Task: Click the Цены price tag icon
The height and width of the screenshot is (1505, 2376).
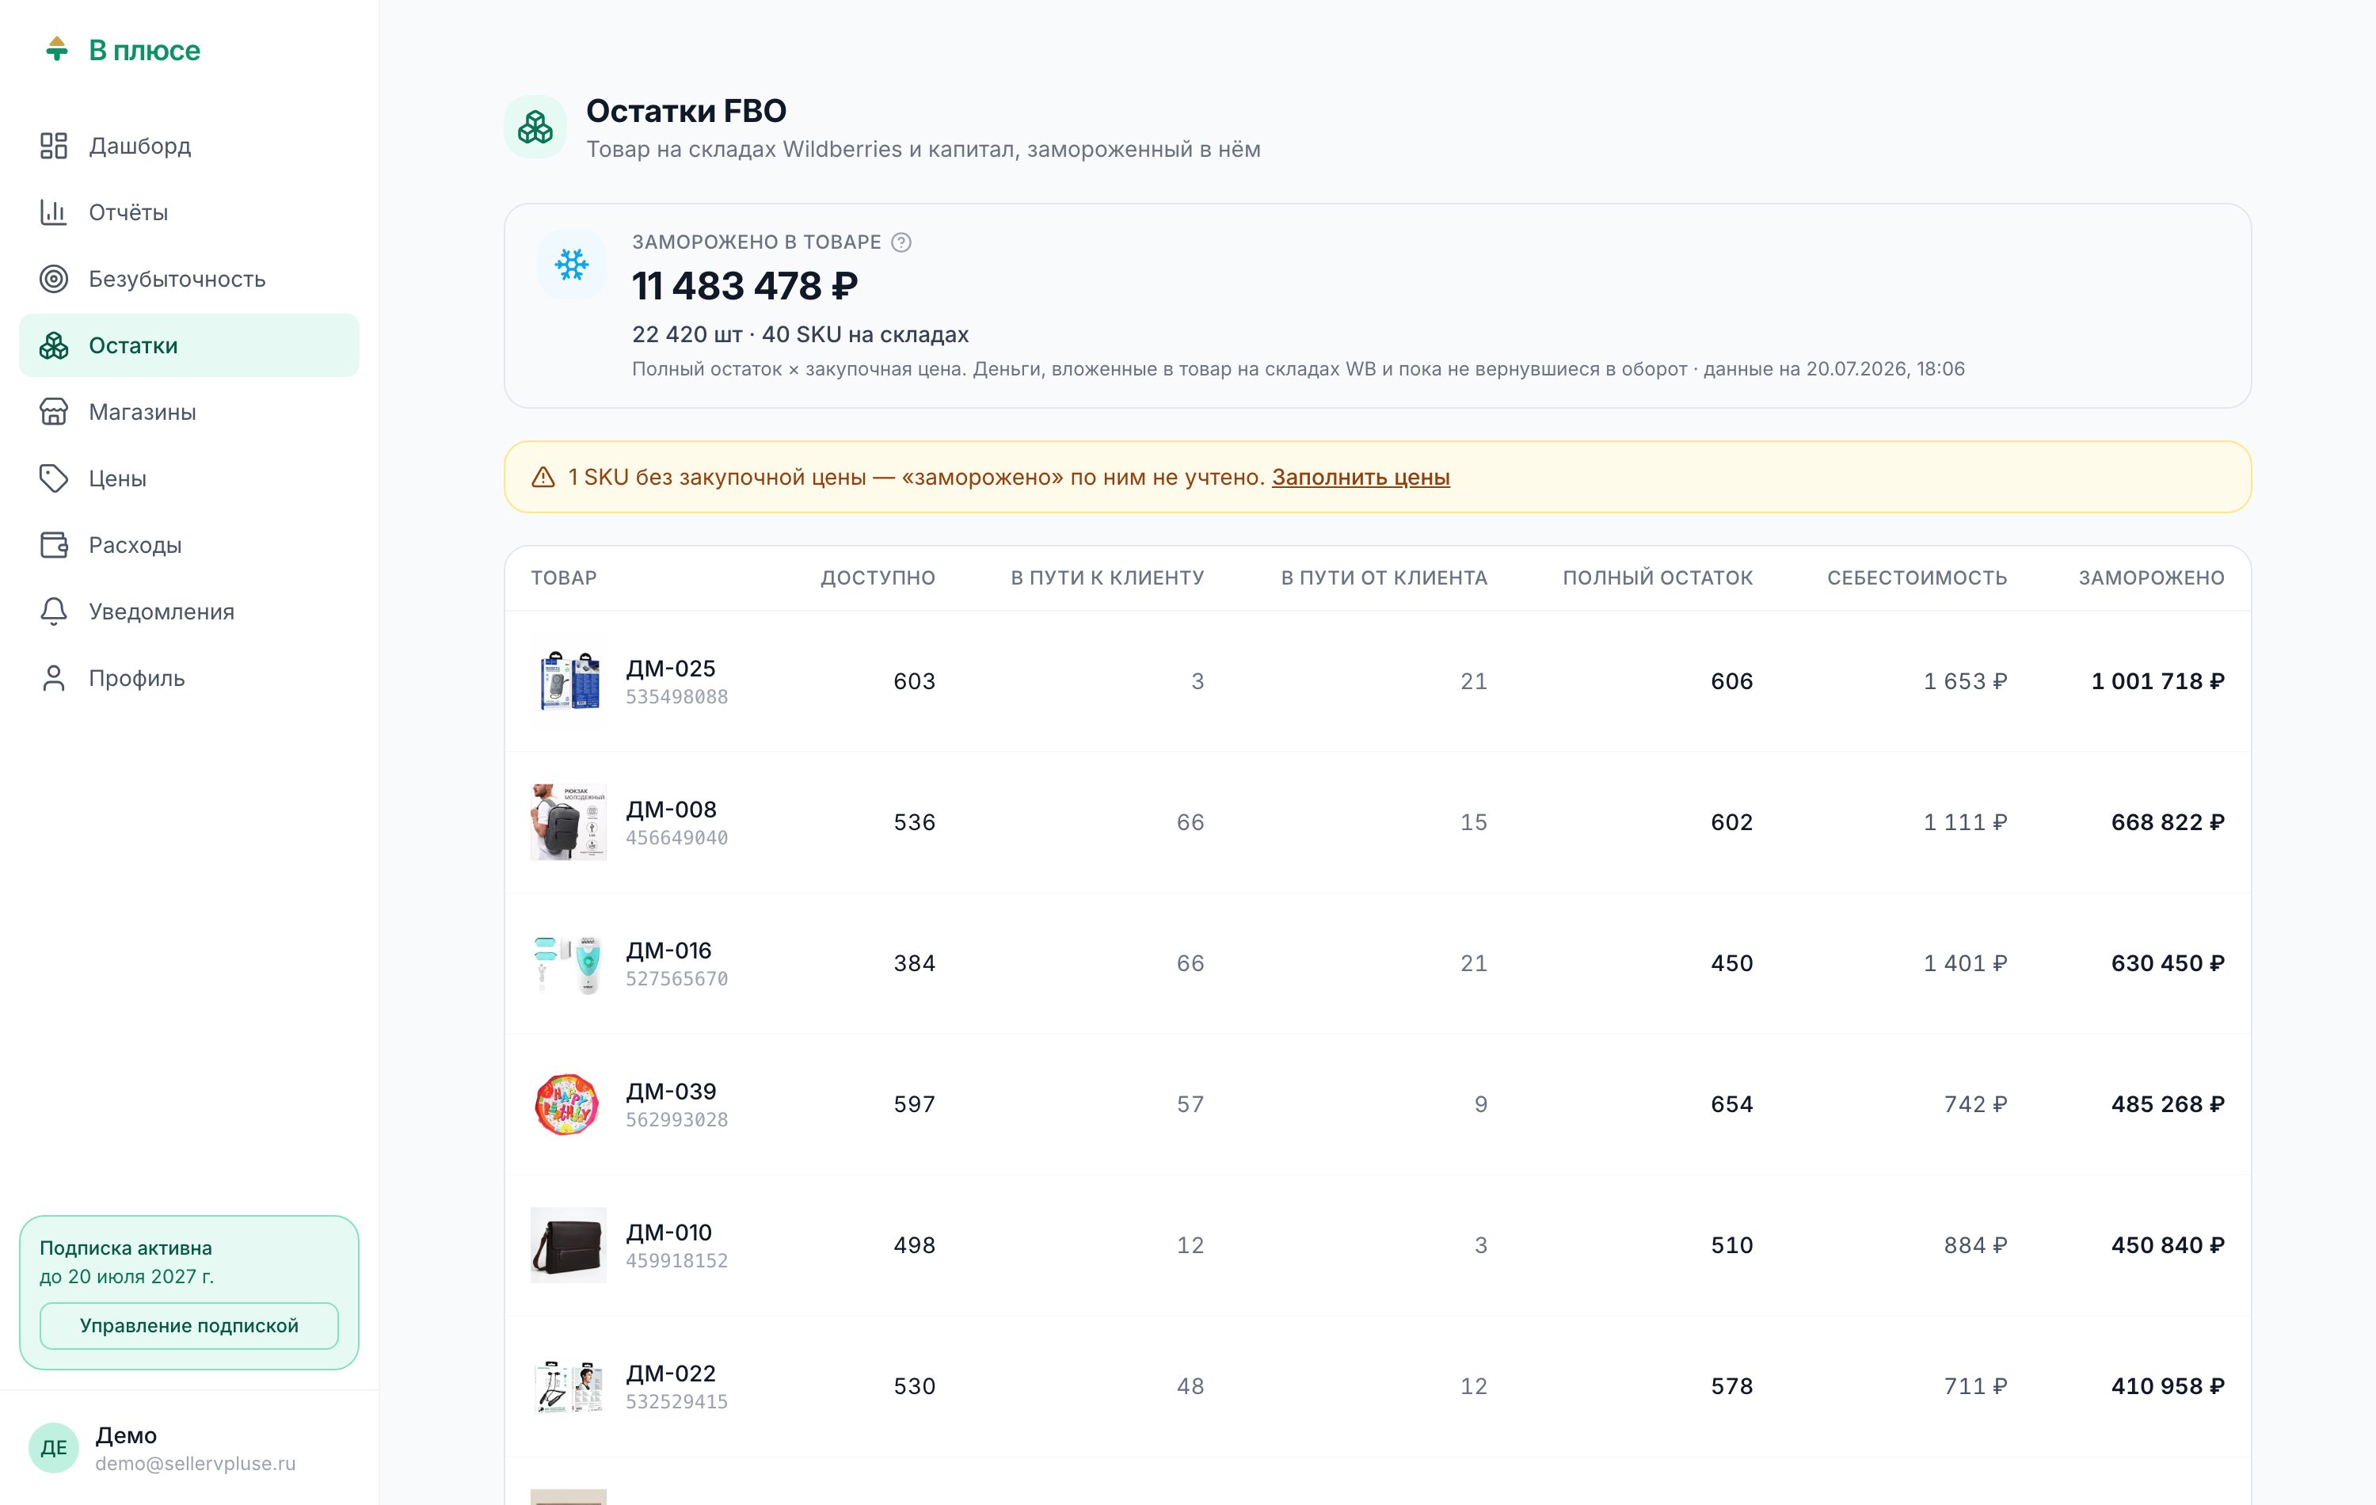Action: pyautogui.click(x=53, y=478)
